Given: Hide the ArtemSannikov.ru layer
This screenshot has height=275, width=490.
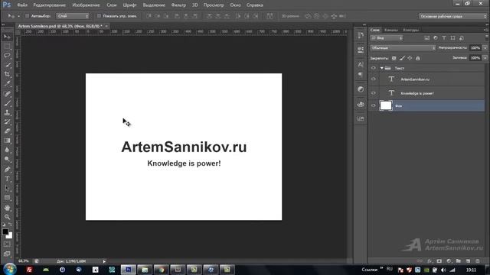Looking at the screenshot, I should pos(374,79).
